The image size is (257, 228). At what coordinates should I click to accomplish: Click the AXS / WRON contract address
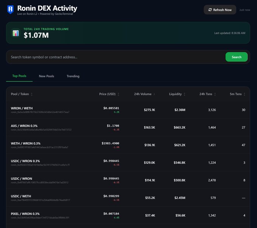(41, 130)
